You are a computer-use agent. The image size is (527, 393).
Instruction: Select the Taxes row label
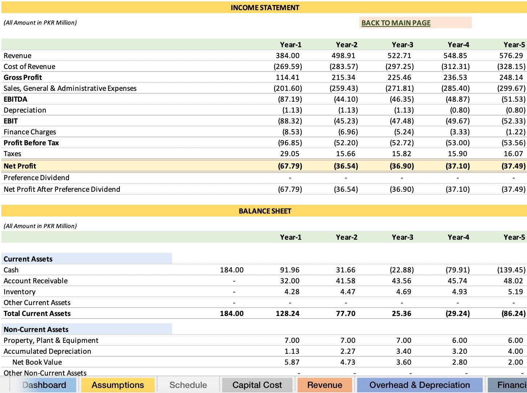(12, 154)
